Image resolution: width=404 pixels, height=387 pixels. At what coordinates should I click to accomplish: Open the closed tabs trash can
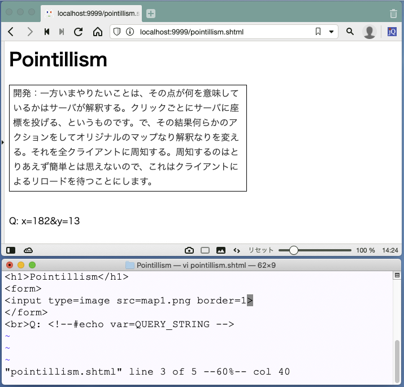[393, 13]
